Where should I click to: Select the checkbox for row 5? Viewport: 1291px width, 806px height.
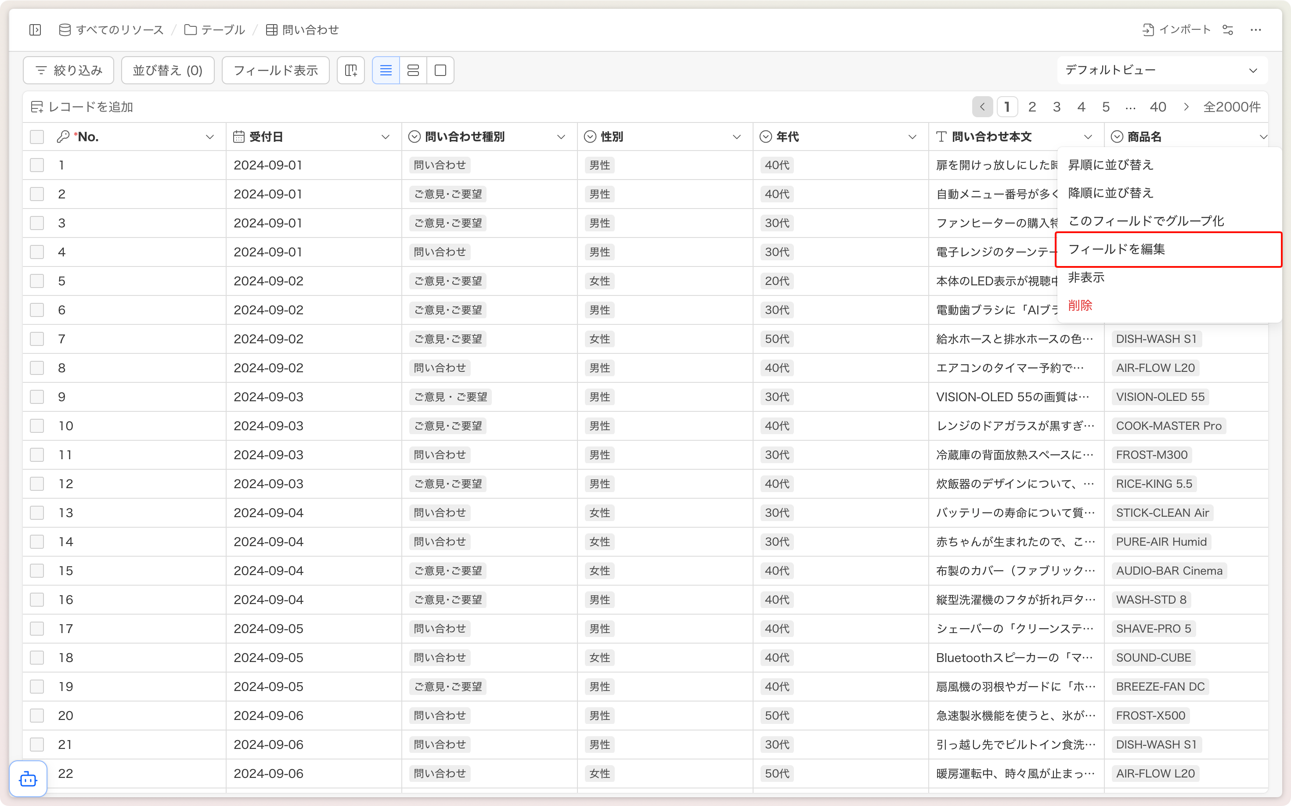37,281
